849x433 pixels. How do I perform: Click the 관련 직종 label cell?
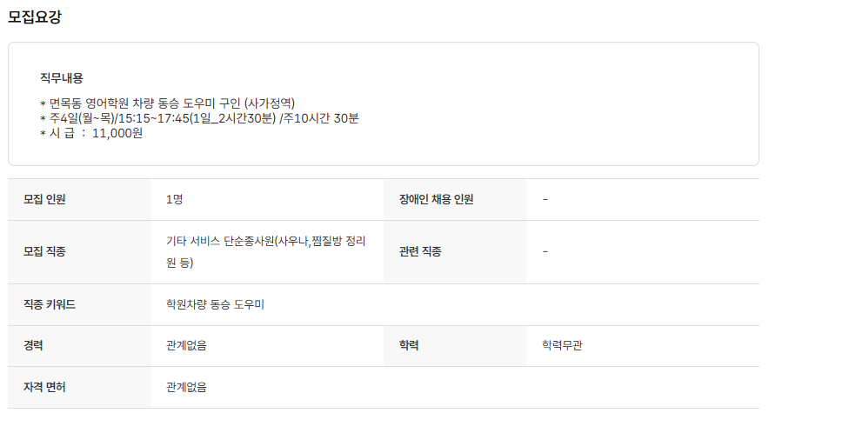421,252
